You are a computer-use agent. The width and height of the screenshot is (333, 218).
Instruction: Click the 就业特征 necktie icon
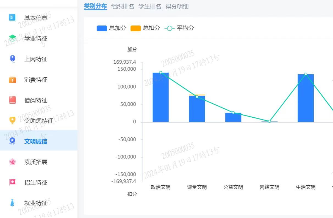[12, 203]
